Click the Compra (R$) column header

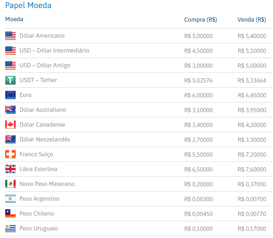coord(200,20)
